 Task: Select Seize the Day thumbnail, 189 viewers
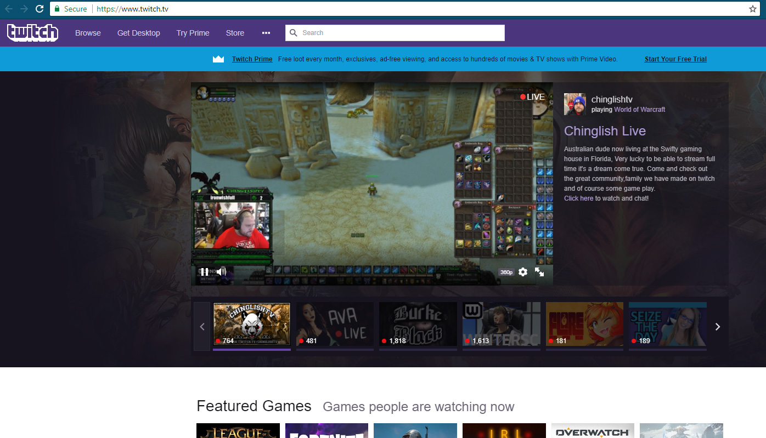(x=668, y=325)
